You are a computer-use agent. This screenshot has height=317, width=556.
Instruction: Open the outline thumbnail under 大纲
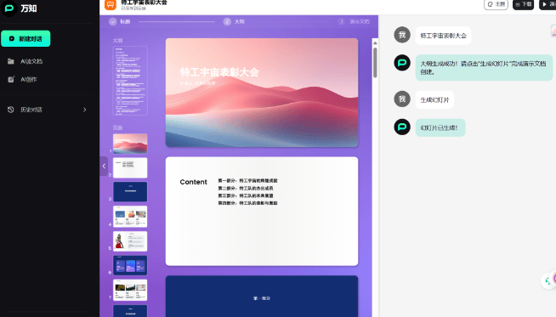click(130, 81)
